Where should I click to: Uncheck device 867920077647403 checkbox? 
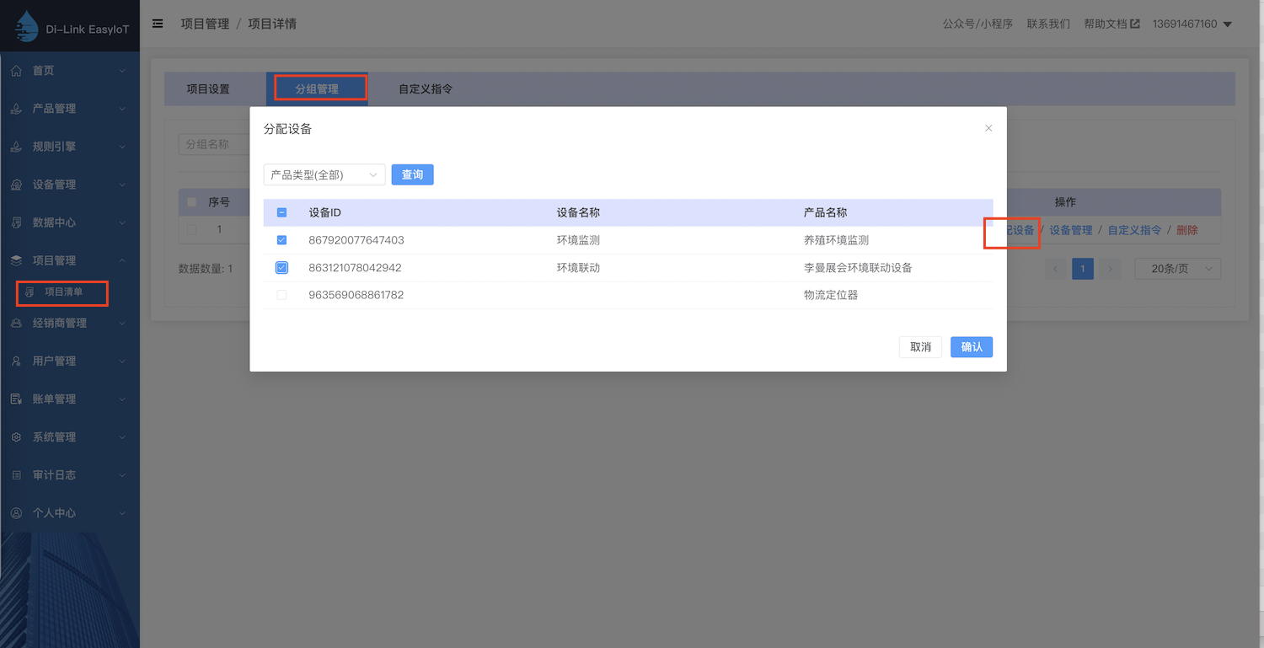click(281, 240)
